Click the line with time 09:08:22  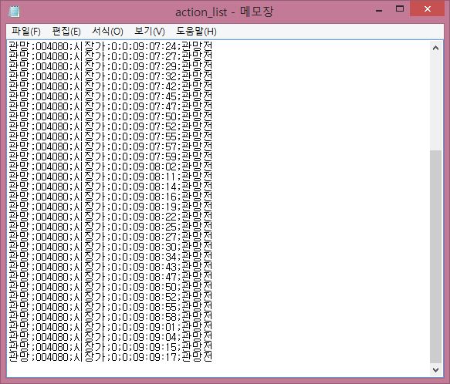(x=110, y=217)
